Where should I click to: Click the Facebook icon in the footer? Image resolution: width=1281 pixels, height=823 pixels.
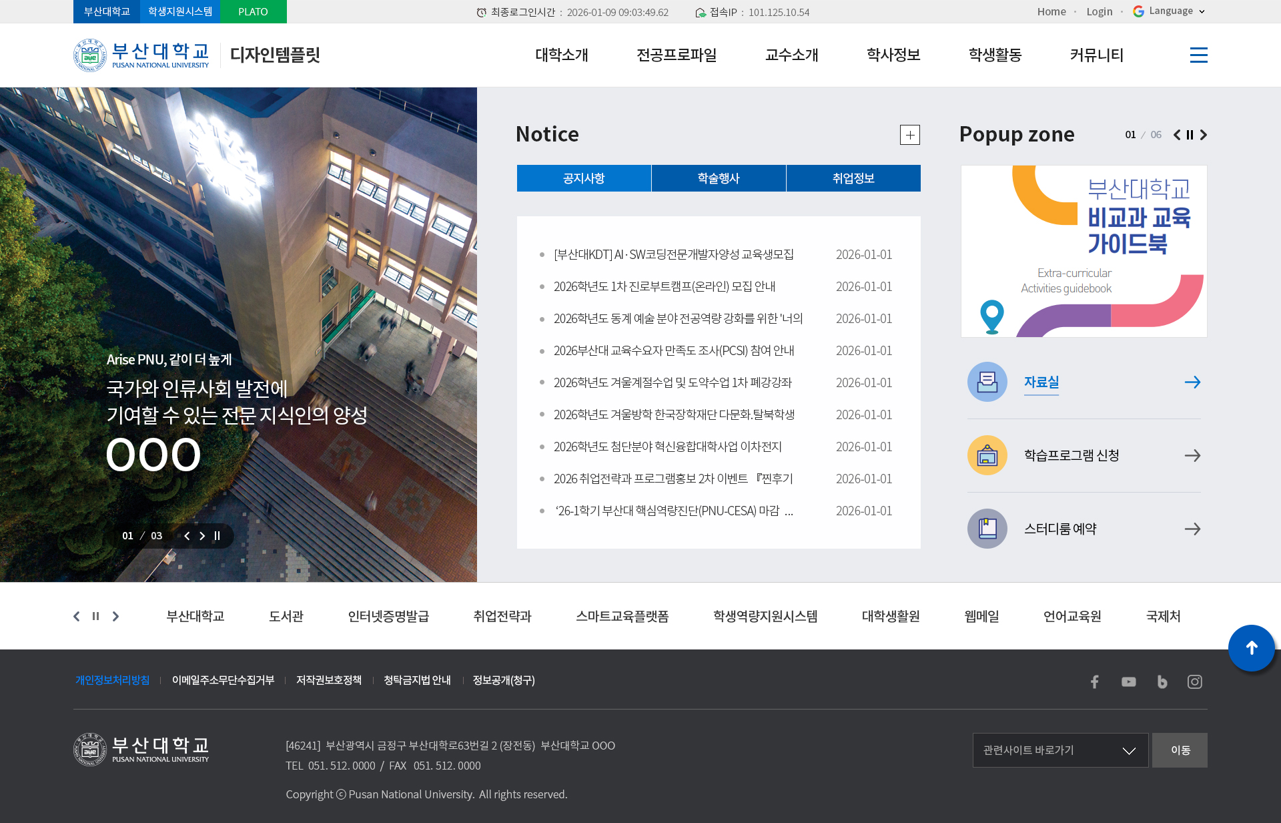(x=1095, y=681)
